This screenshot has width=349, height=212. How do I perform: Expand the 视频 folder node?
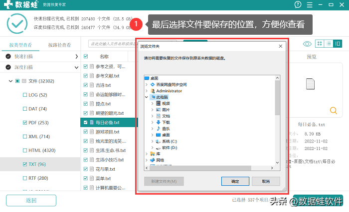(x=152, y=103)
